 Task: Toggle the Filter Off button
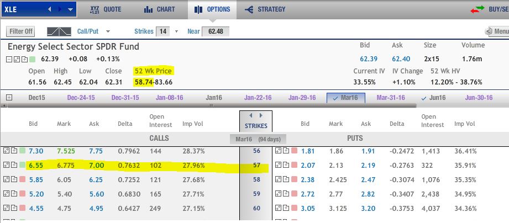[22, 31]
